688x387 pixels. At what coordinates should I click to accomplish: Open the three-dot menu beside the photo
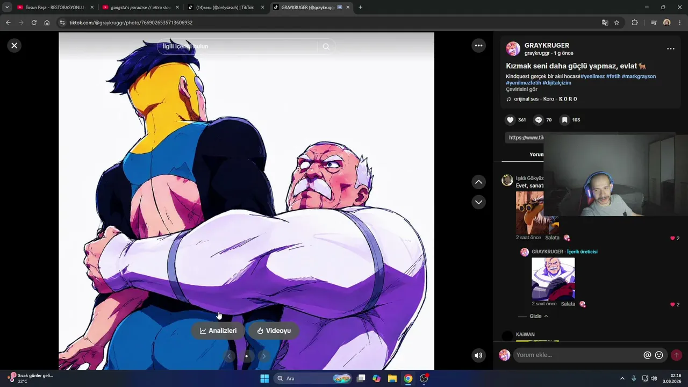[479, 46]
